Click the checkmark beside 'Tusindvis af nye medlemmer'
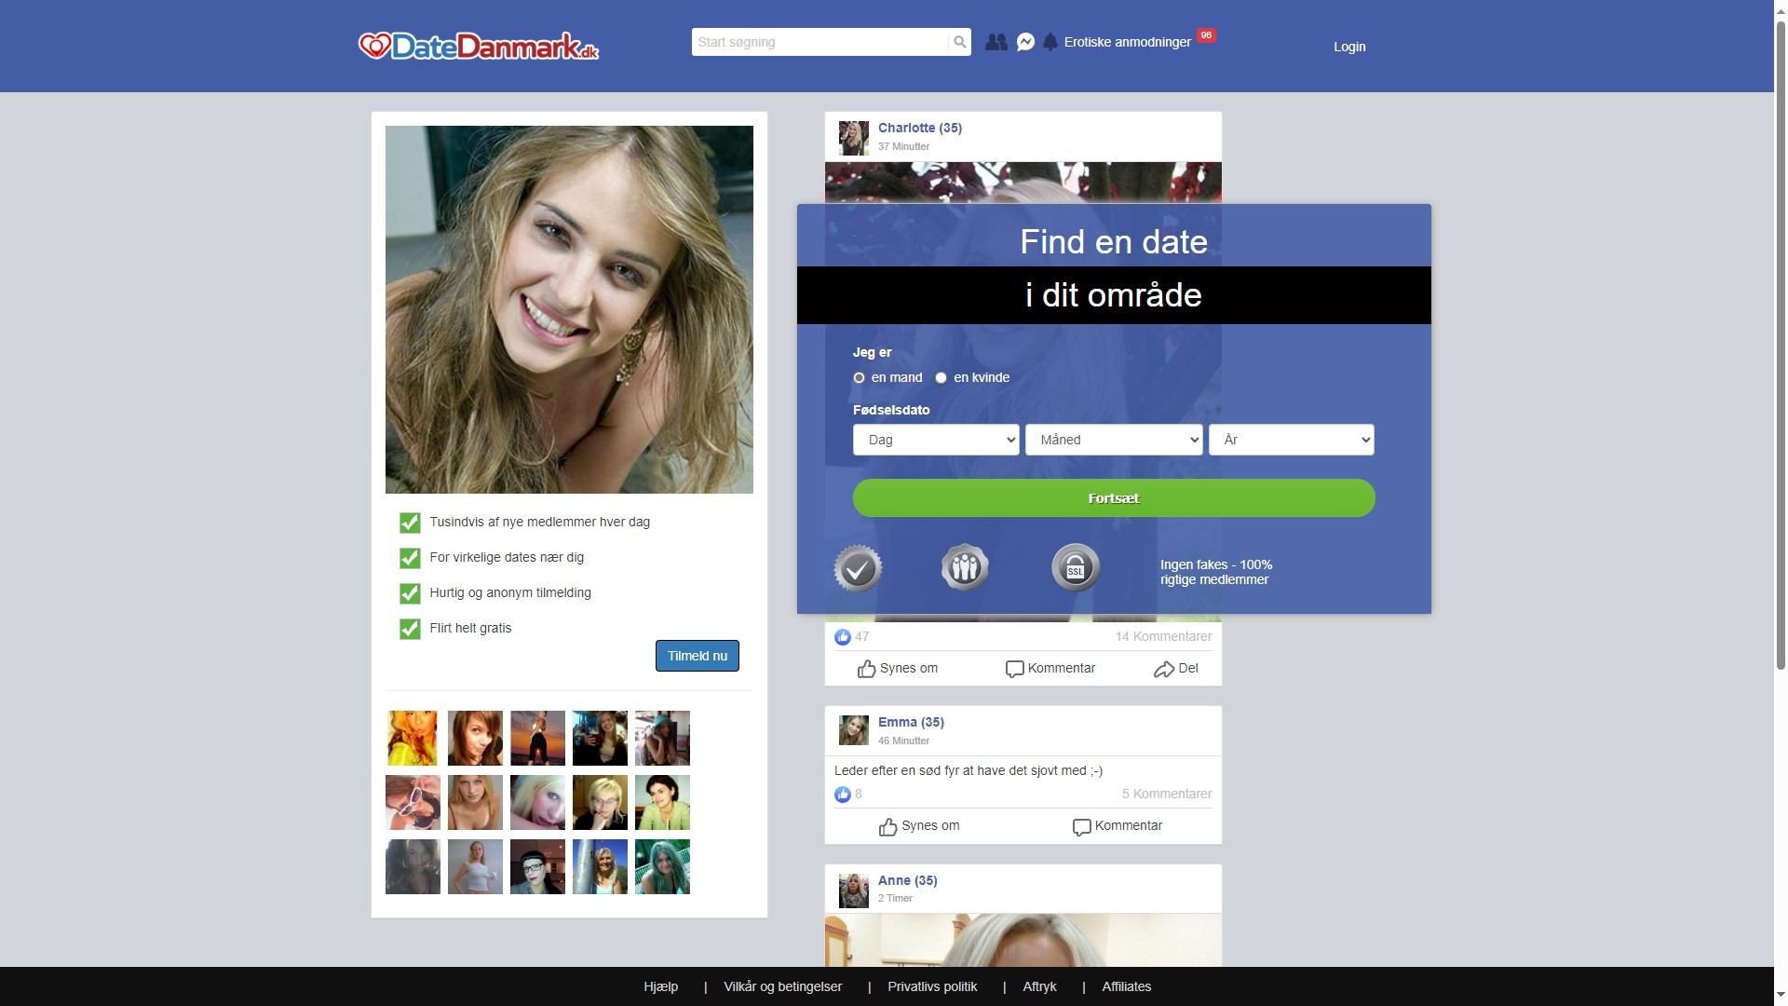Screen dimensions: 1788x1006 tap(410, 523)
